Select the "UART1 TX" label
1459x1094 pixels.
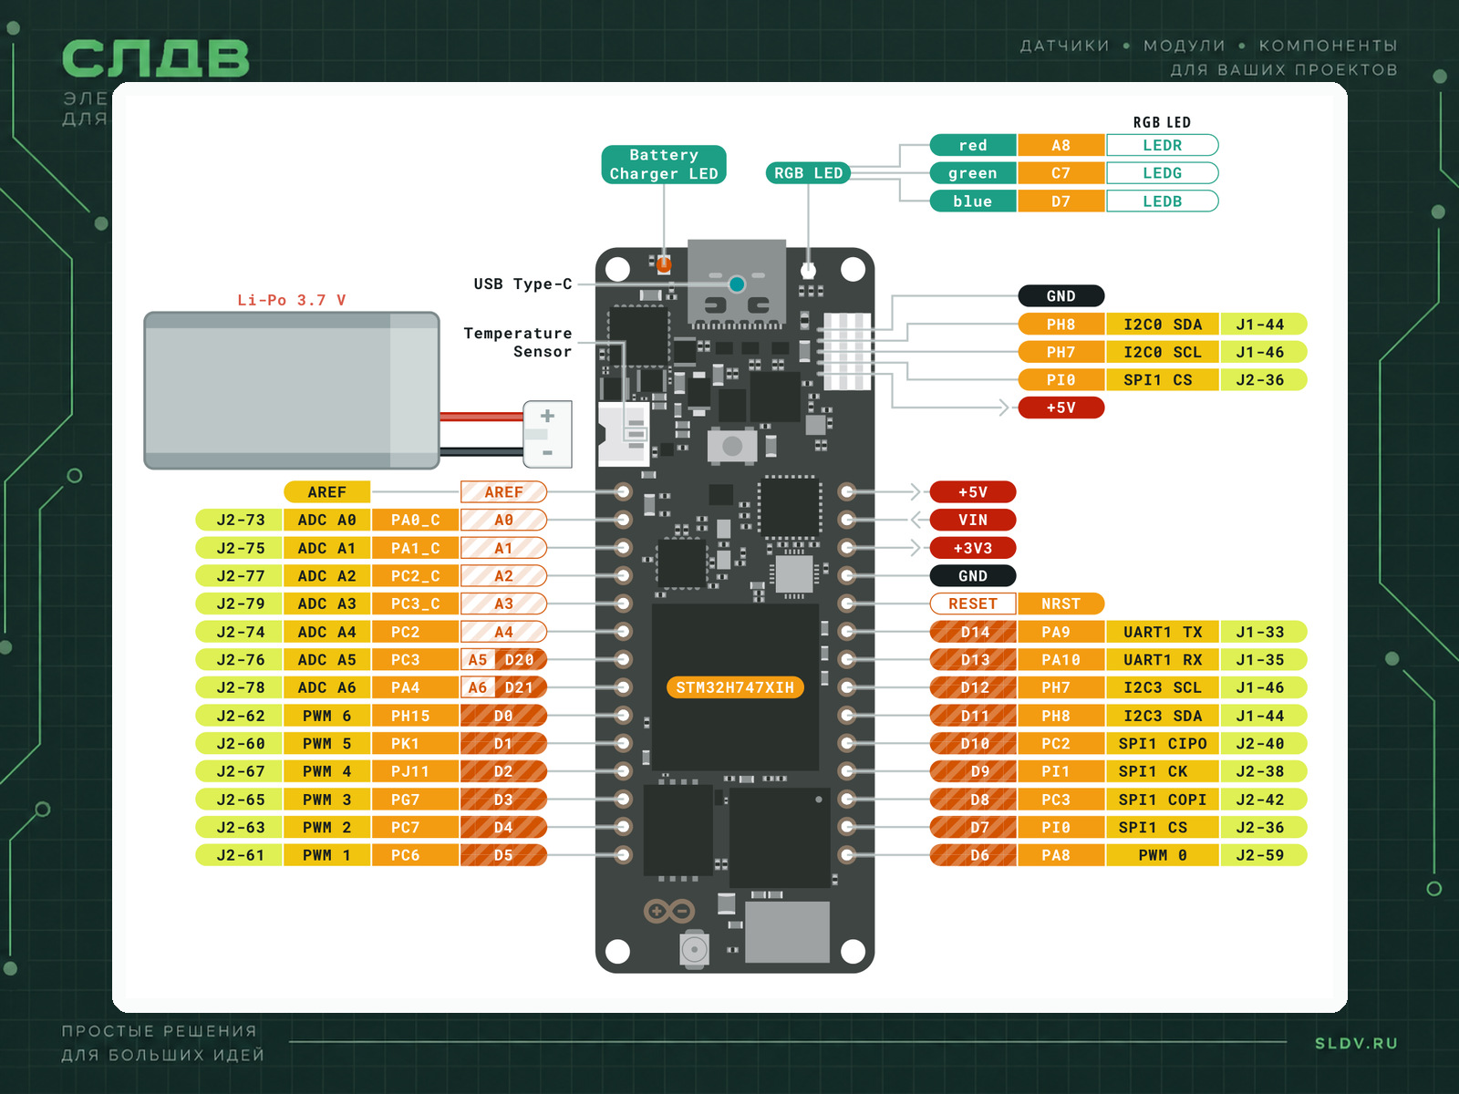click(1163, 632)
